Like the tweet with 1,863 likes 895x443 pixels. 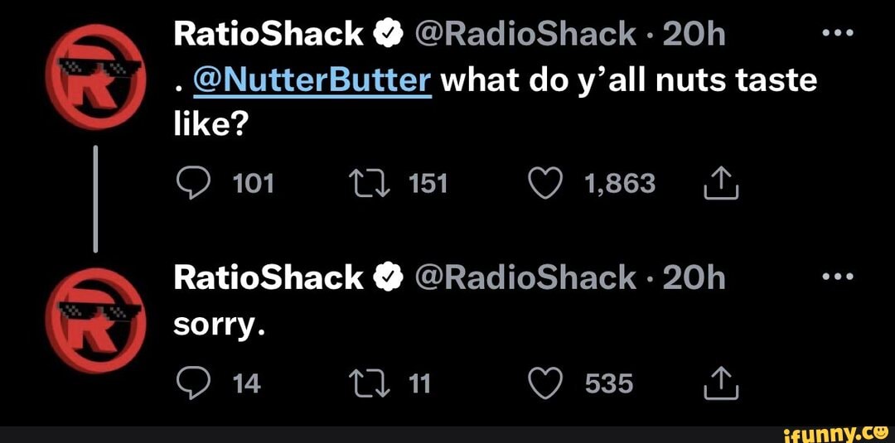pos(549,184)
